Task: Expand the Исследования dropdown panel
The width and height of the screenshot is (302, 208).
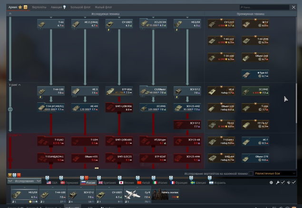Action: coord(24,181)
